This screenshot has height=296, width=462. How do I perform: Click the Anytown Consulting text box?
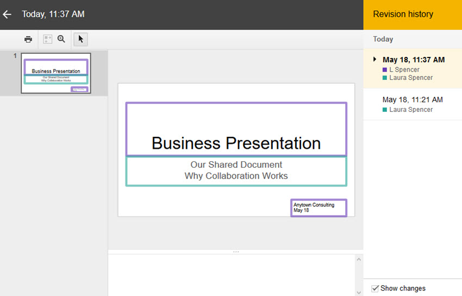(319, 208)
